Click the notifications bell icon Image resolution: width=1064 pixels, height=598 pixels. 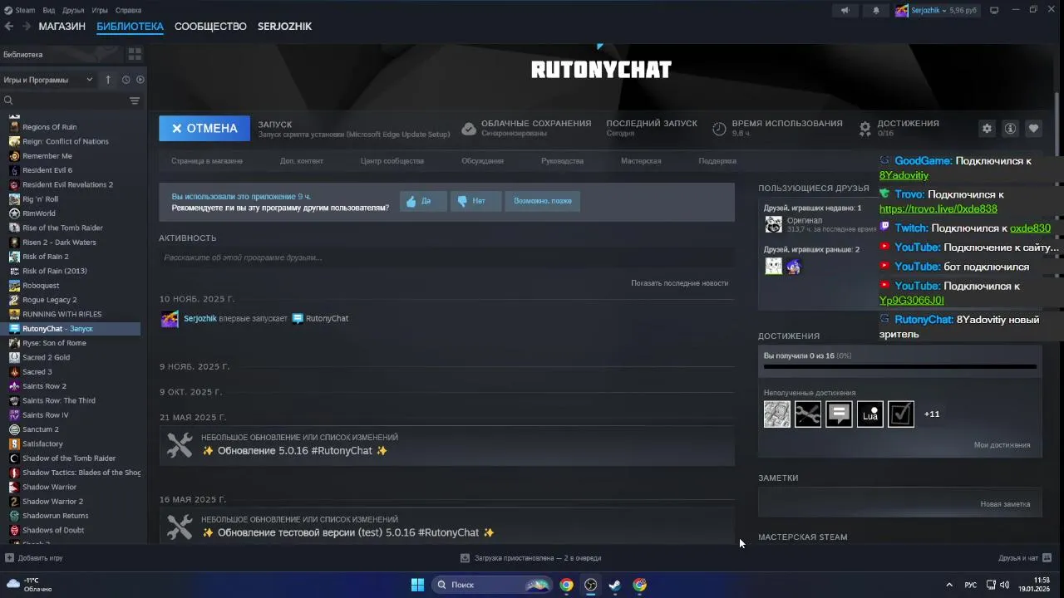[x=875, y=10]
